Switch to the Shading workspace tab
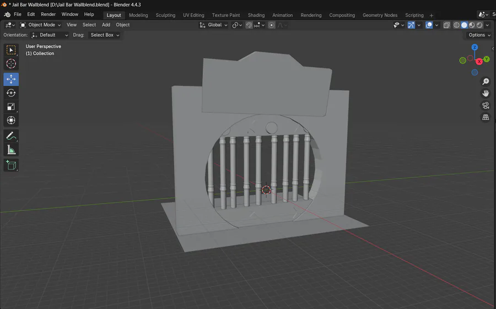 pyautogui.click(x=256, y=15)
